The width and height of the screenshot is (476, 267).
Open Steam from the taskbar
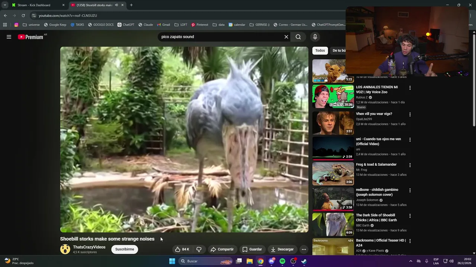304,261
